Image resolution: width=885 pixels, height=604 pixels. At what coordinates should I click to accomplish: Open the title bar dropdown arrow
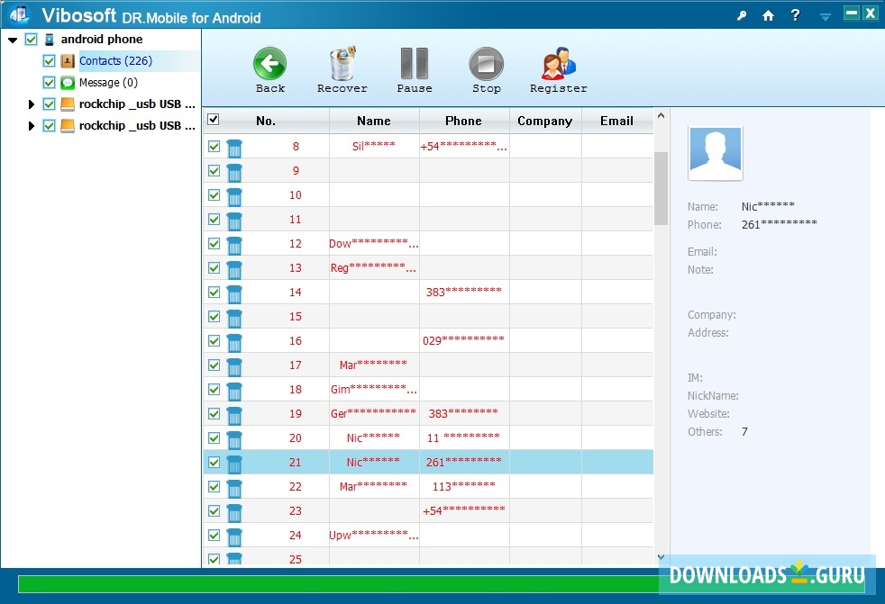tap(825, 16)
